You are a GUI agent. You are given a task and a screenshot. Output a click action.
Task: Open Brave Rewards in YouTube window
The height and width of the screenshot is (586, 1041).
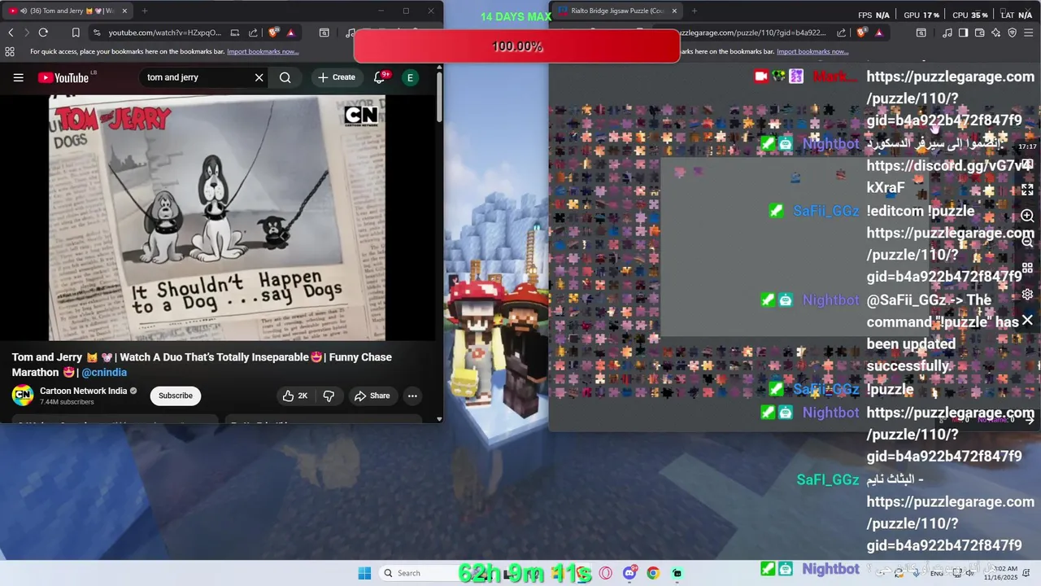tap(290, 33)
